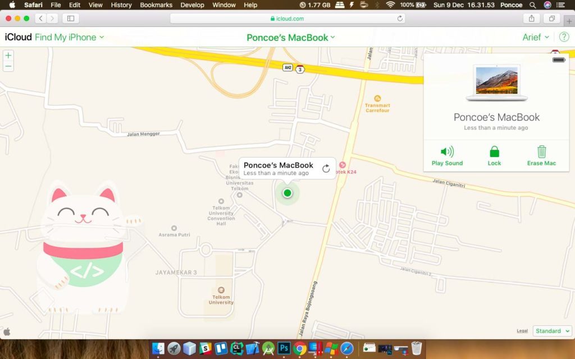Open the History menu
The width and height of the screenshot is (575, 359).
(x=121, y=5)
